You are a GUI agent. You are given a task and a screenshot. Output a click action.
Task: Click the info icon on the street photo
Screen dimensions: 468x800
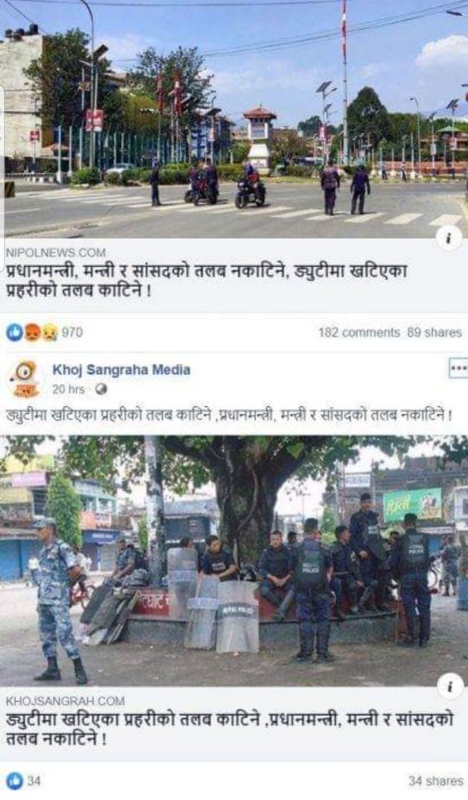pos(448,240)
